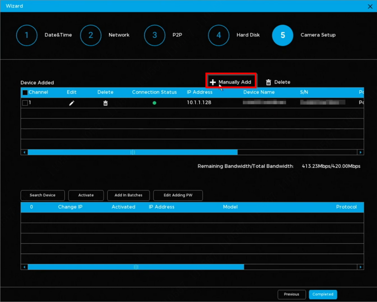
Task: Click the upper table horizontal scrollbar thumb
Action: tap(133, 152)
